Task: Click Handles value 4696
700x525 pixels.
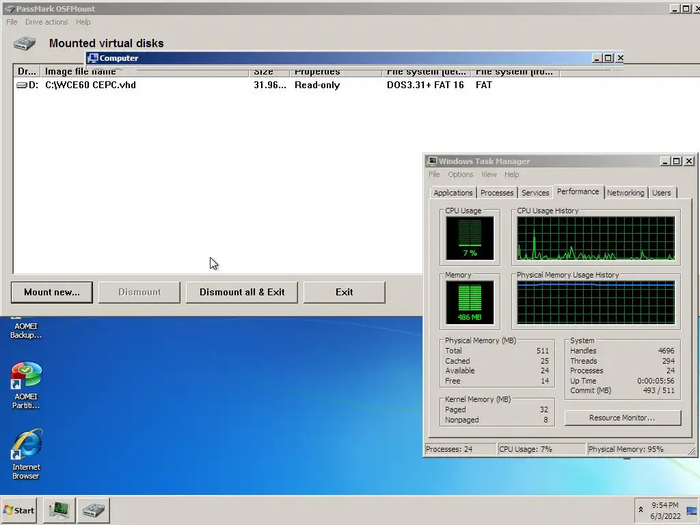Action: pyautogui.click(x=666, y=351)
